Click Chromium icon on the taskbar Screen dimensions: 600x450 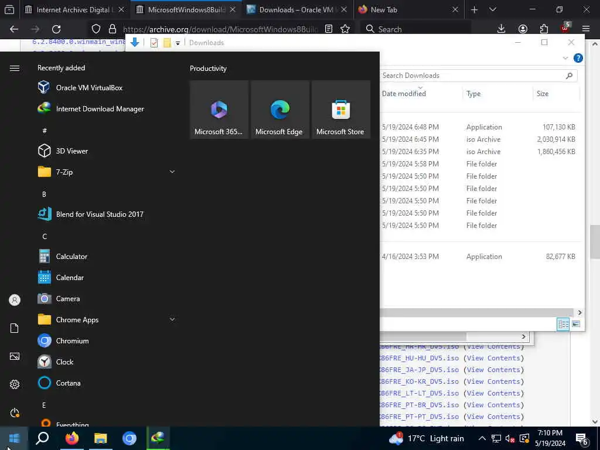(x=129, y=438)
